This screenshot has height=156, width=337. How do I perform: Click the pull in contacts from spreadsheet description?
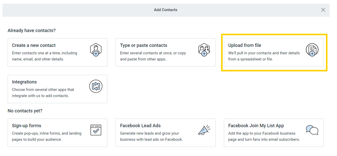pos(264,56)
